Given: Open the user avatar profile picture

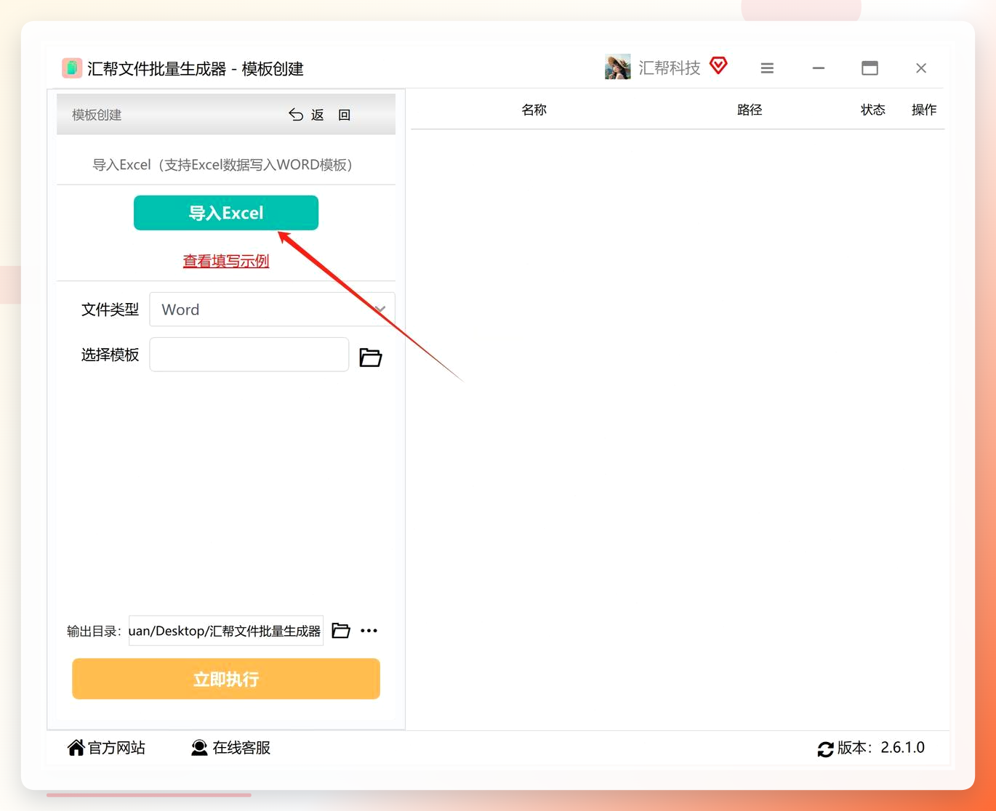Looking at the screenshot, I should (x=617, y=68).
